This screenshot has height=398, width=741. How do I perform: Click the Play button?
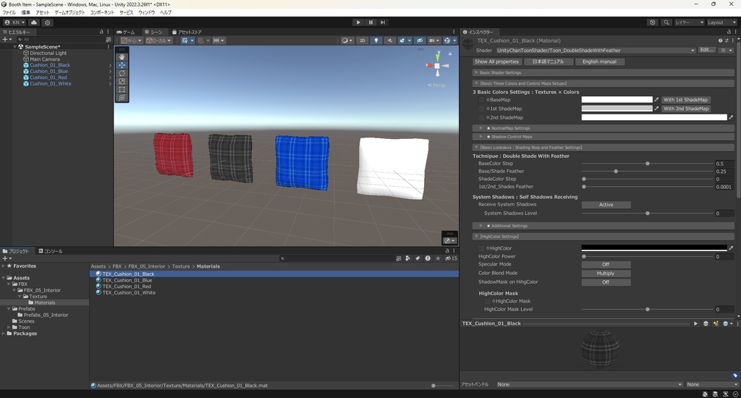click(x=358, y=22)
